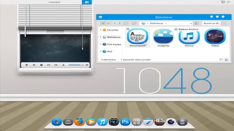Viewport: 234px width, 131px height.
Task: Open the camera lens dock icon
Action: pyautogui.click(x=171, y=122)
